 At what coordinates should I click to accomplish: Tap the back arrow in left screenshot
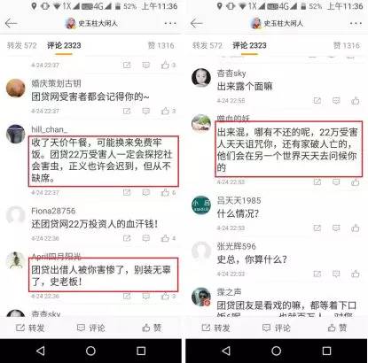pyautogui.click(x=12, y=23)
